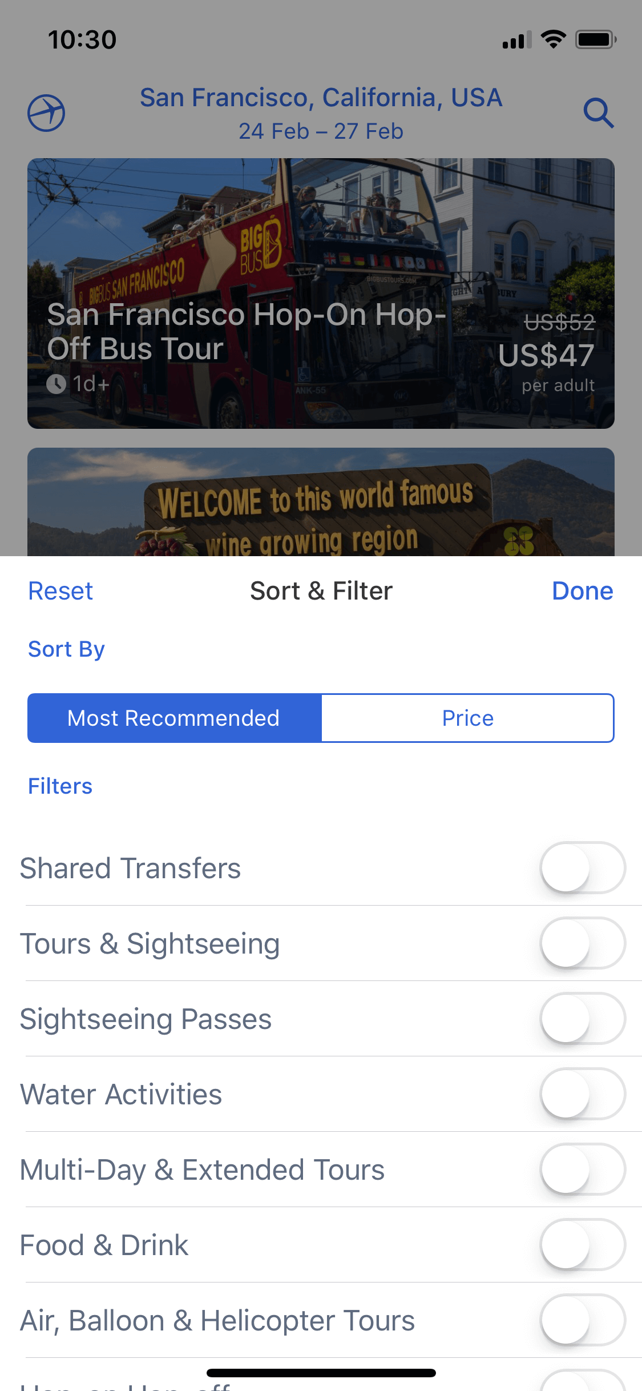Turn on Sightseeing Passes filter
This screenshot has width=642, height=1391.
pyautogui.click(x=583, y=1019)
